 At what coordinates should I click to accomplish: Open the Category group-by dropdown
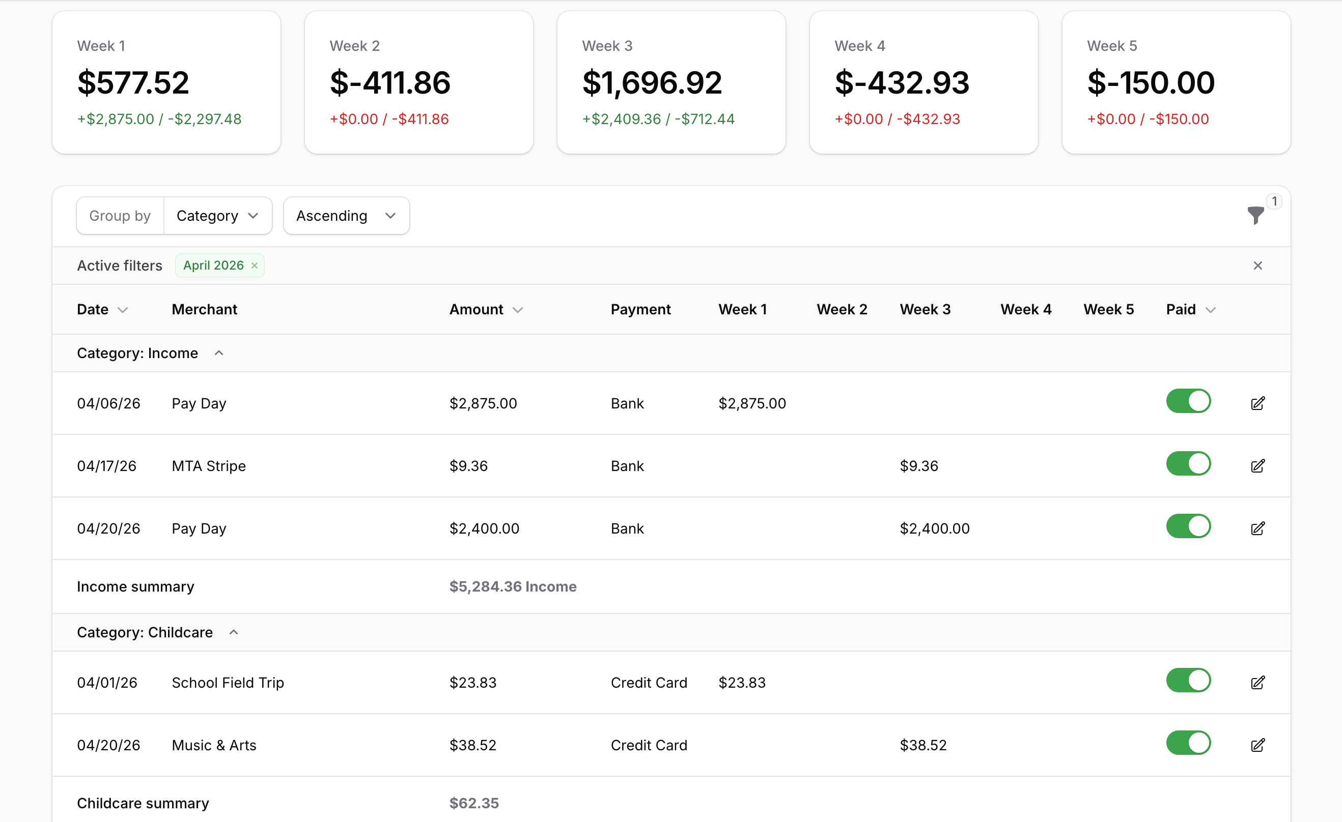[x=217, y=216]
